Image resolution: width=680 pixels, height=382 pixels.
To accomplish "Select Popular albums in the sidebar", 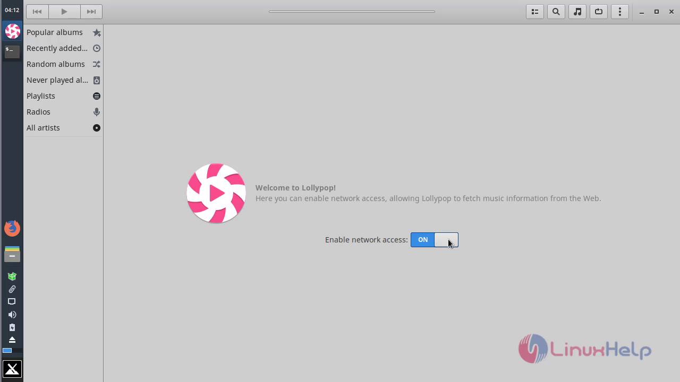I will [x=63, y=32].
